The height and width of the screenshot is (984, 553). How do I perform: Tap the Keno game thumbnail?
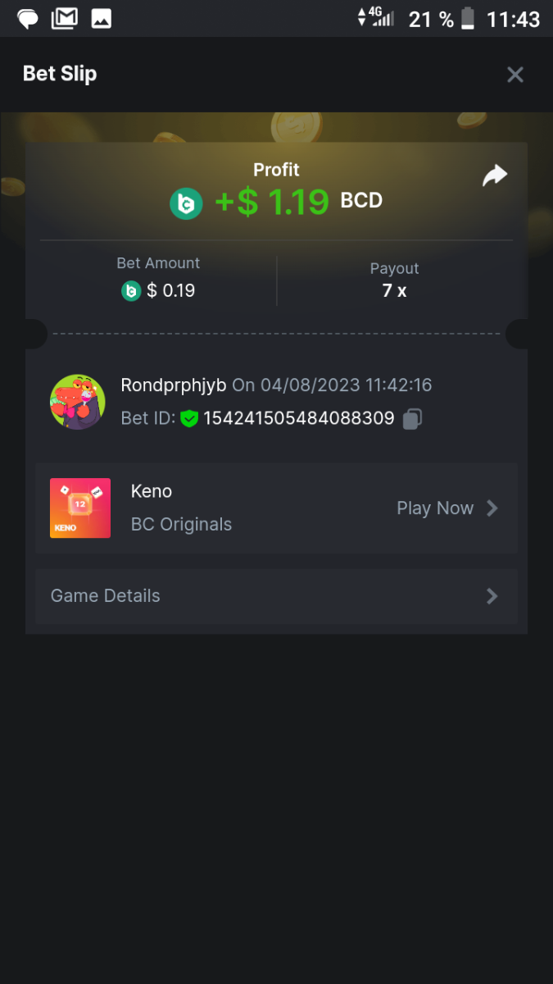click(80, 508)
